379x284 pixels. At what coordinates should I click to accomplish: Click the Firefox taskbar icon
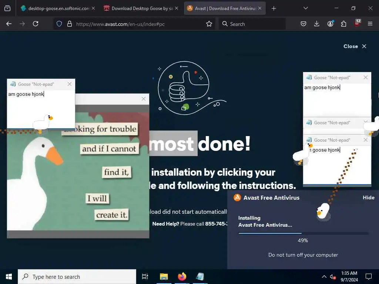[x=182, y=277]
